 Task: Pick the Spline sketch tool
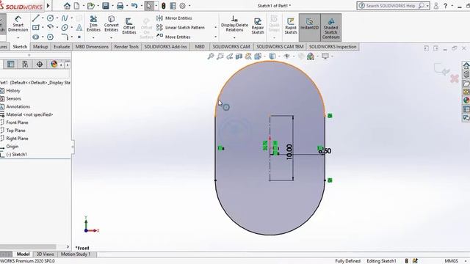click(x=65, y=18)
